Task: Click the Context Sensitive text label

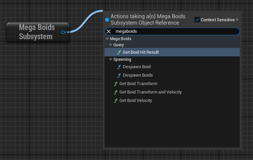Action: (x=217, y=20)
